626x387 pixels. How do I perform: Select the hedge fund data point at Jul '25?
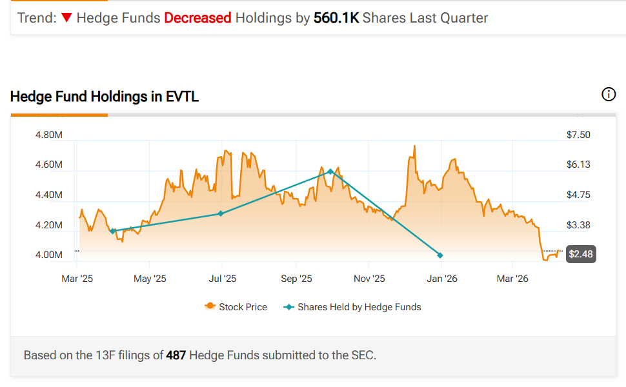point(221,213)
